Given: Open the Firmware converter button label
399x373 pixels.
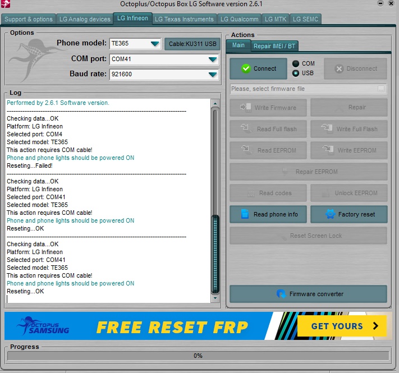Looking at the screenshot, I should [317, 294].
